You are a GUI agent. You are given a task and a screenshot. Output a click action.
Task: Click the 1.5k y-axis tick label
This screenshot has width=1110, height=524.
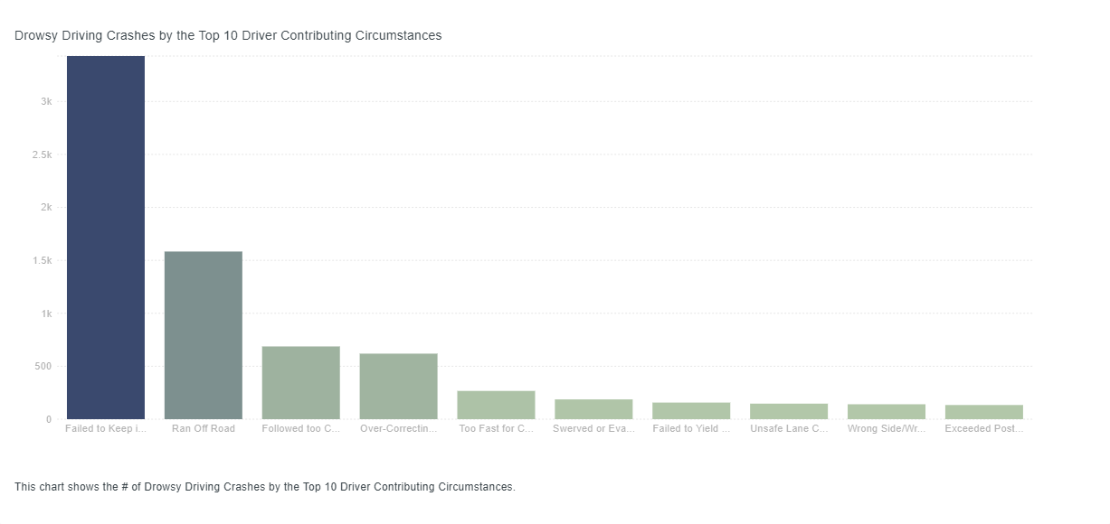coord(43,261)
